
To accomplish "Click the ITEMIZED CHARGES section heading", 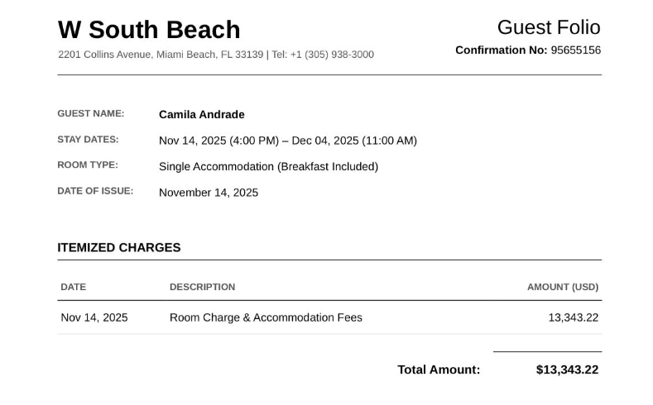I will (x=119, y=248).
